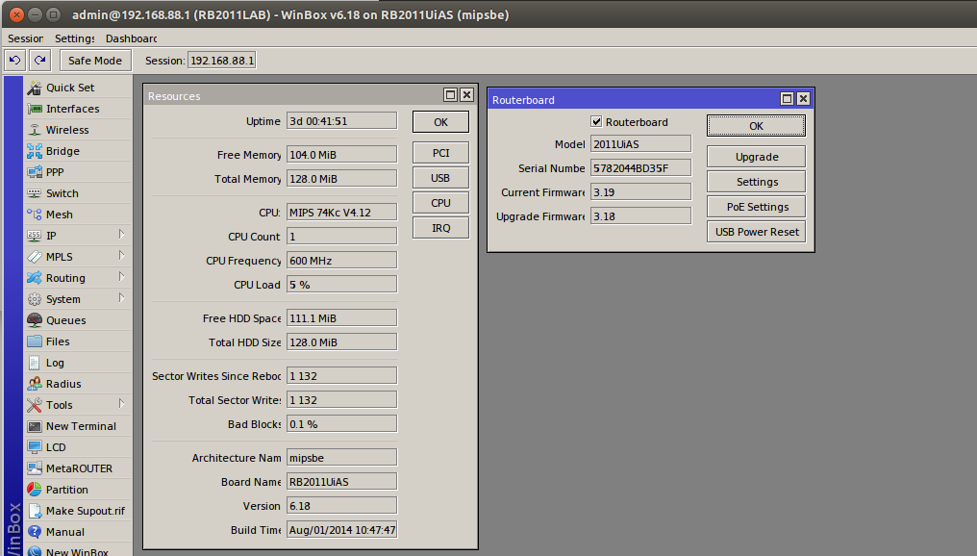The width and height of the screenshot is (977, 556).
Task: Click the redo arrow in toolbar
Action: (x=39, y=61)
